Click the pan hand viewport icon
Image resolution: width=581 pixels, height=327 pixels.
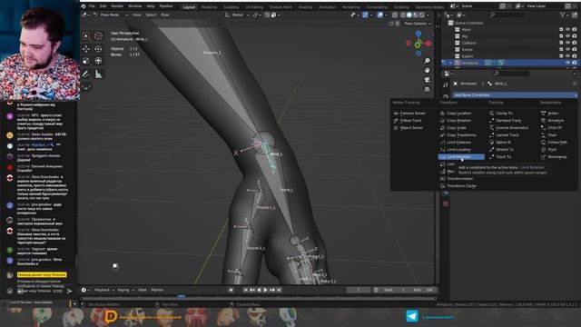427,70
